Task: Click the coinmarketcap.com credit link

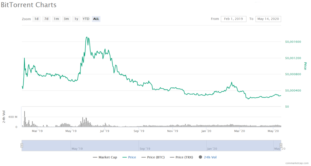Action: coord(297,163)
